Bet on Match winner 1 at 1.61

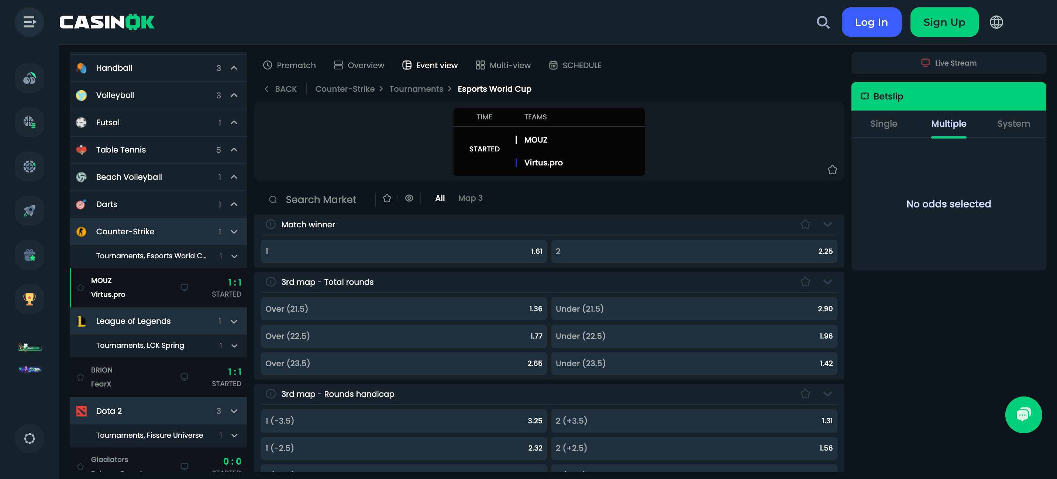(x=404, y=252)
